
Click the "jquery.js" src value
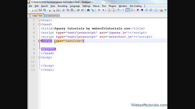click(118, 33)
